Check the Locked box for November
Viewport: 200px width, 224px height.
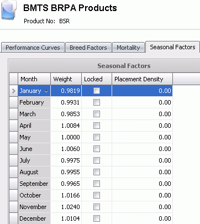point(97,207)
